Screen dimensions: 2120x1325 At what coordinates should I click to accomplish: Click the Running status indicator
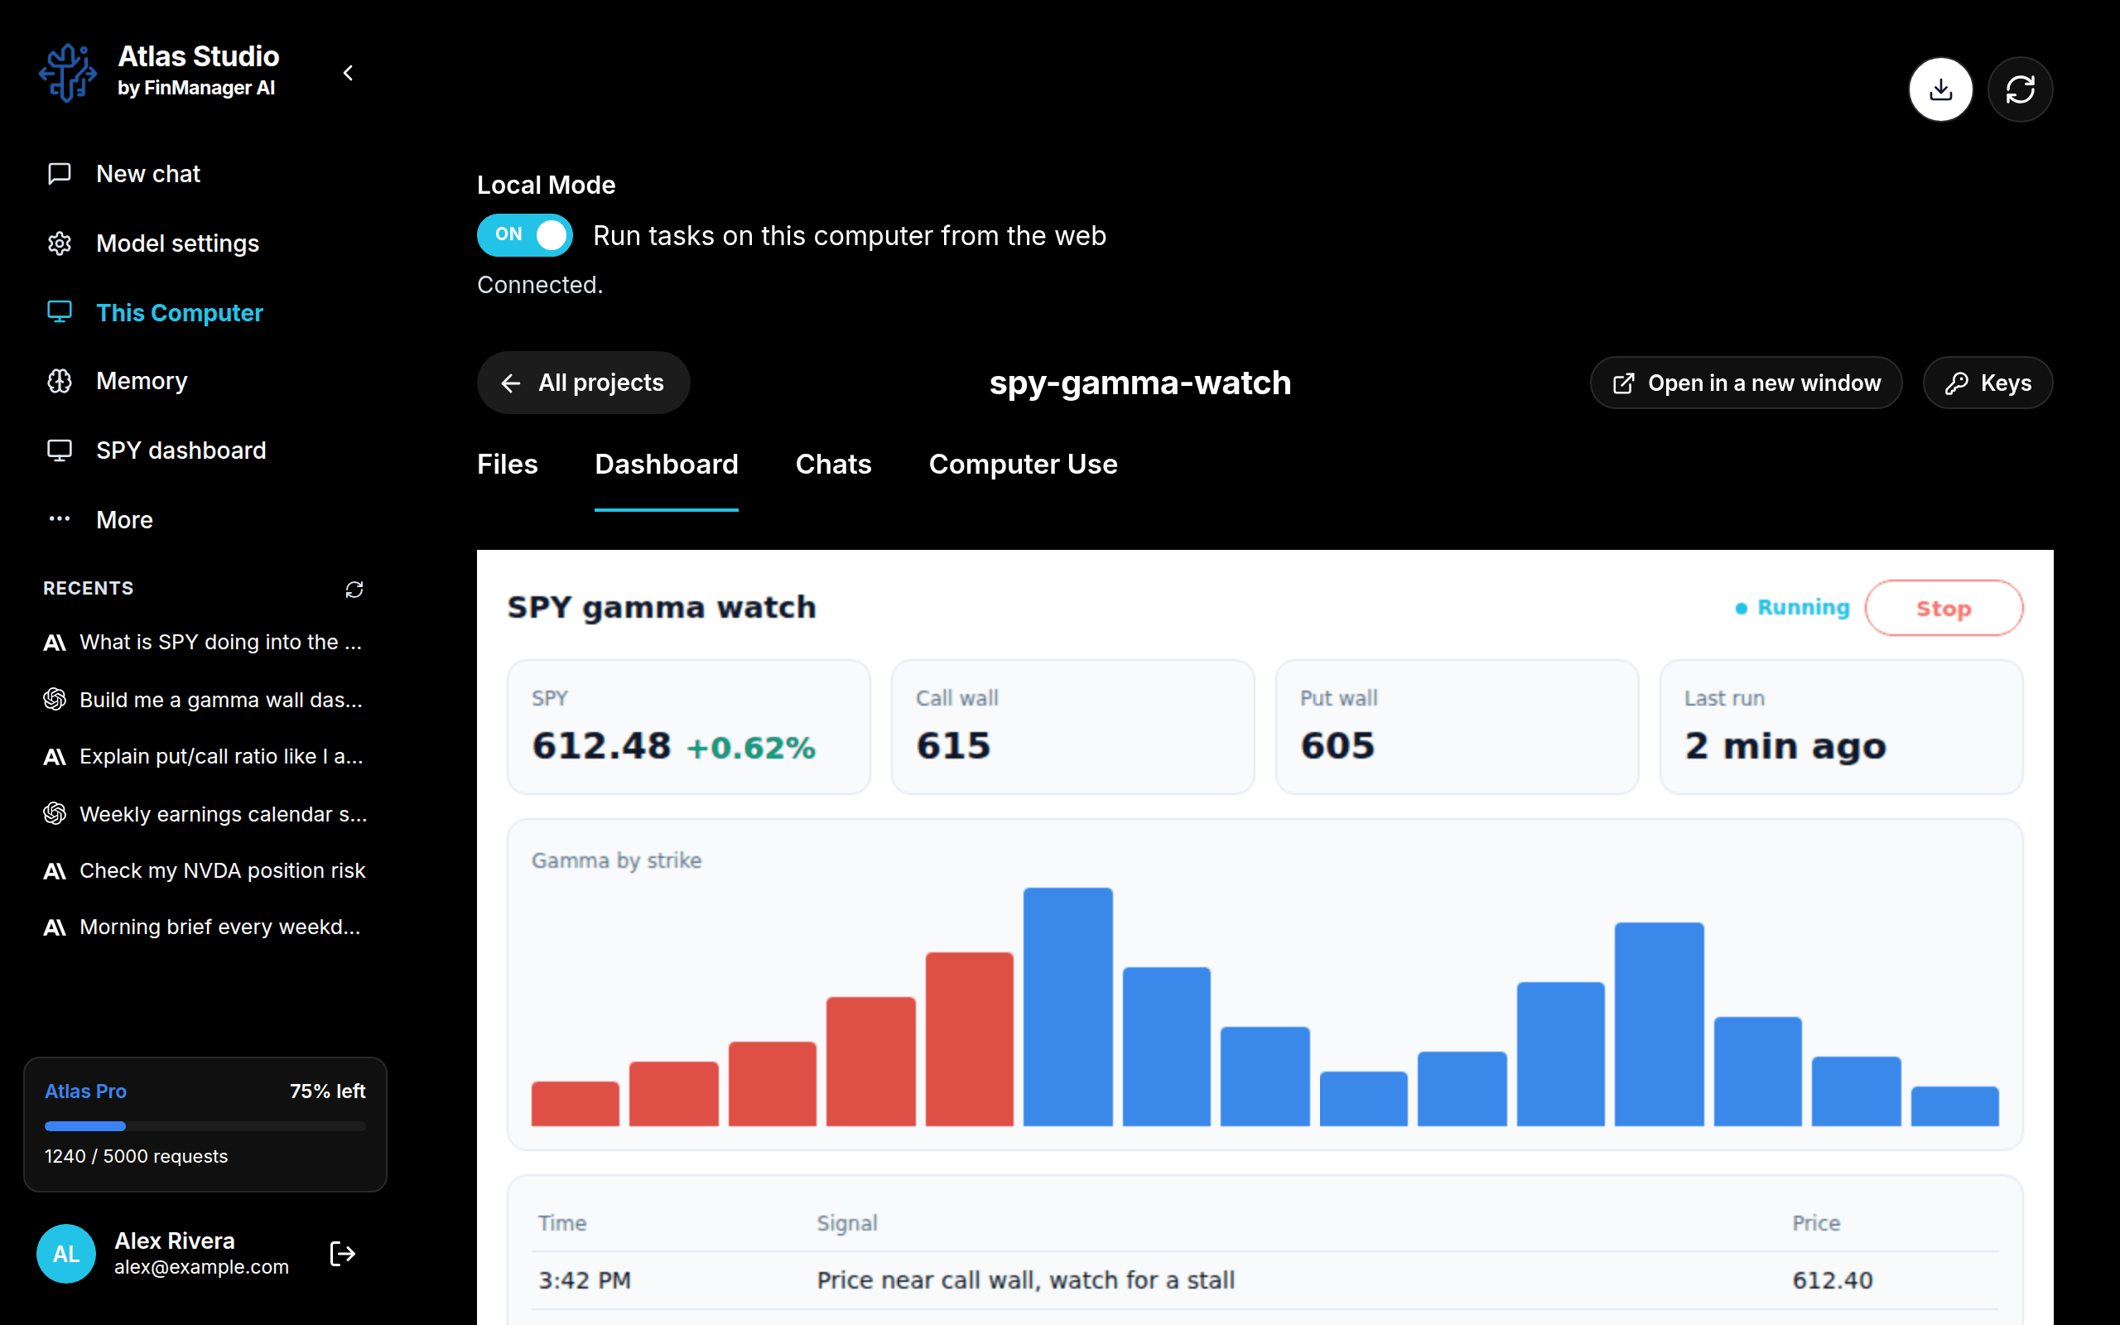coord(1792,607)
